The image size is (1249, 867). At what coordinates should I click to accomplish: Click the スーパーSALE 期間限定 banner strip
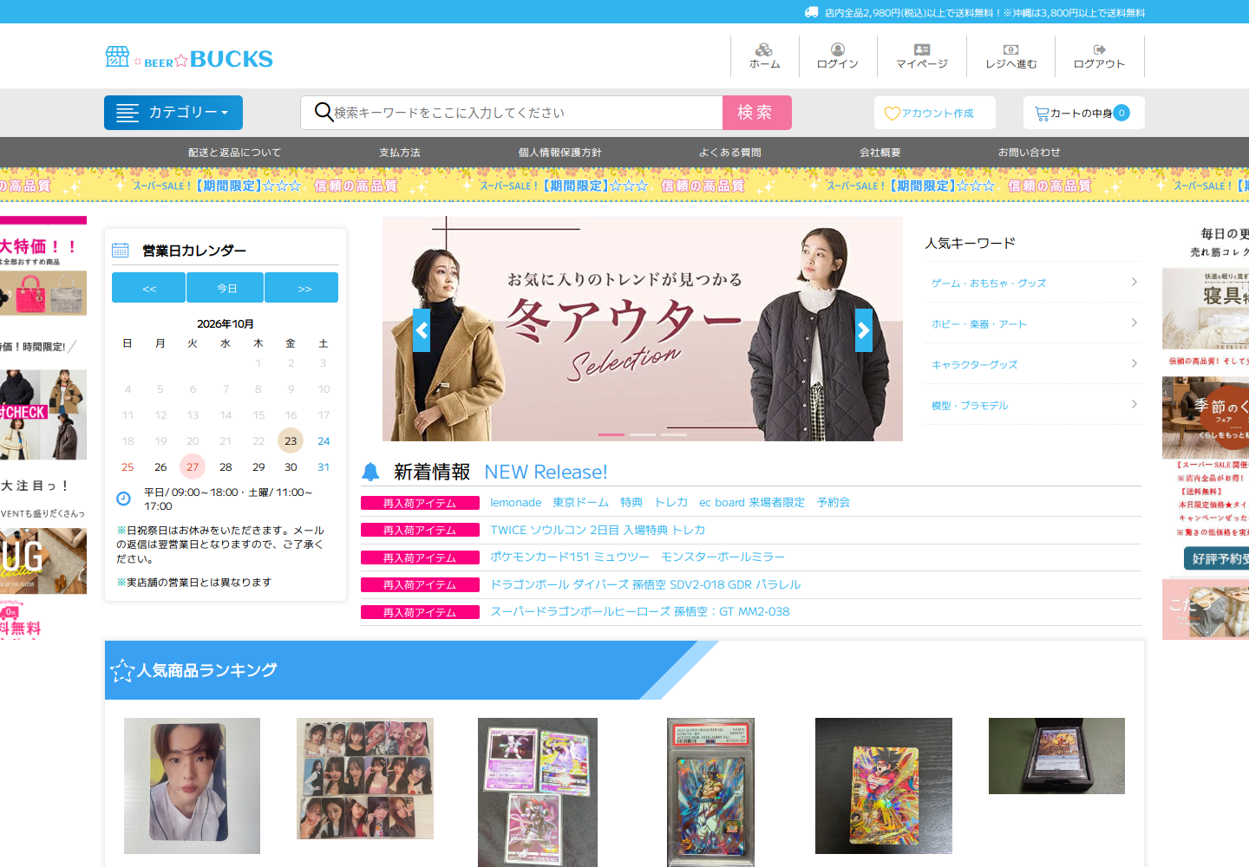click(x=624, y=186)
